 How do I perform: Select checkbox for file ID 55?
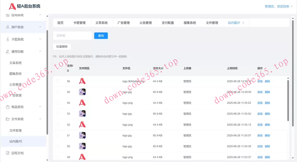[x=58, y=92]
